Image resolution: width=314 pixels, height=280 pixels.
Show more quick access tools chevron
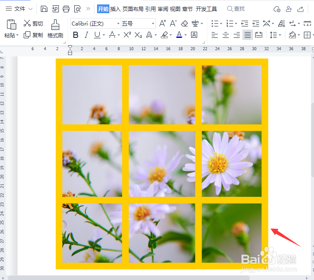coord(88,9)
